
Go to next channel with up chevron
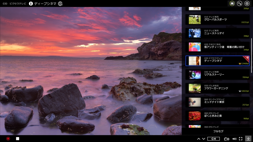pyautogui.click(x=199, y=139)
